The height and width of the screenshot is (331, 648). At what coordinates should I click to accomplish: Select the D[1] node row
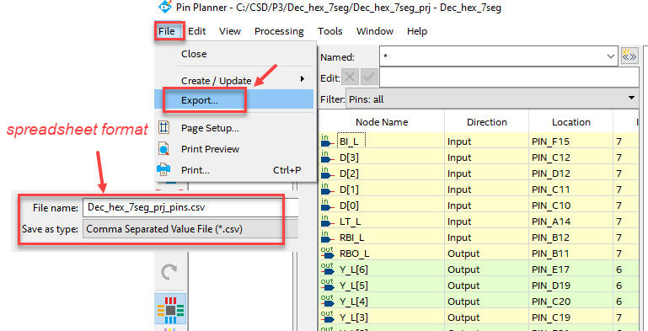pos(479,190)
